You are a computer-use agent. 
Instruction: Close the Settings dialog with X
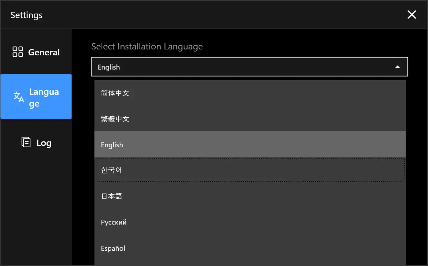(412, 15)
